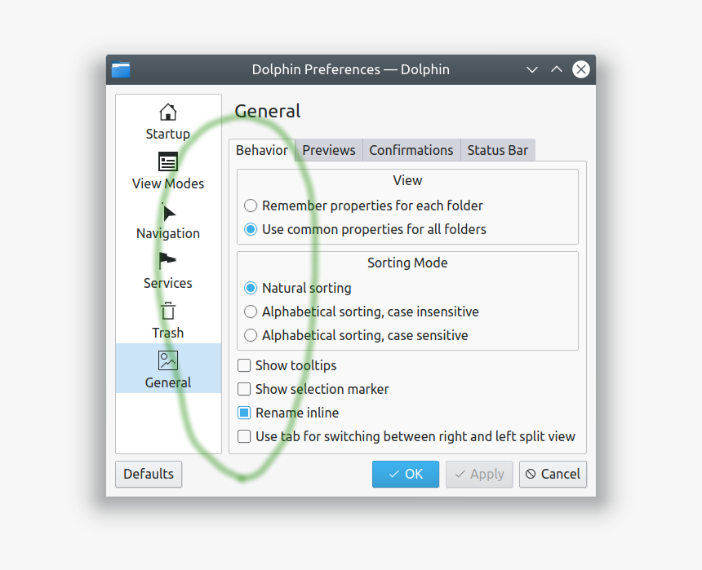Switch to the Behavior tab
The width and height of the screenshot is (702, 570).
click(262, 150)
